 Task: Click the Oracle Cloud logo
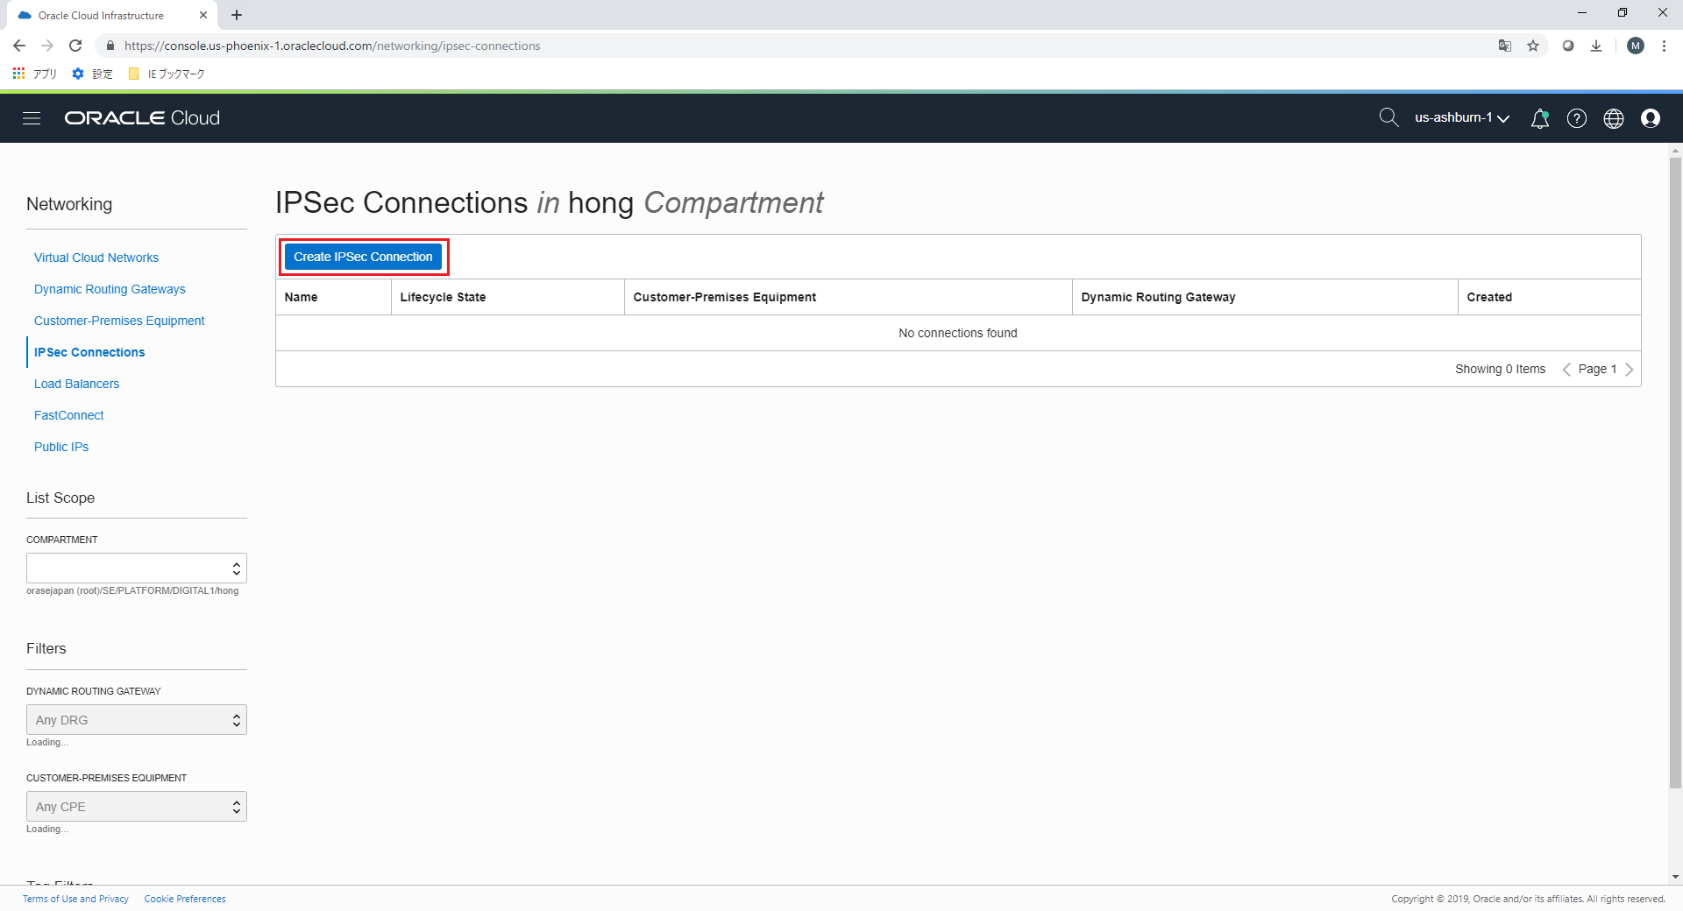(x=141, y=117)
